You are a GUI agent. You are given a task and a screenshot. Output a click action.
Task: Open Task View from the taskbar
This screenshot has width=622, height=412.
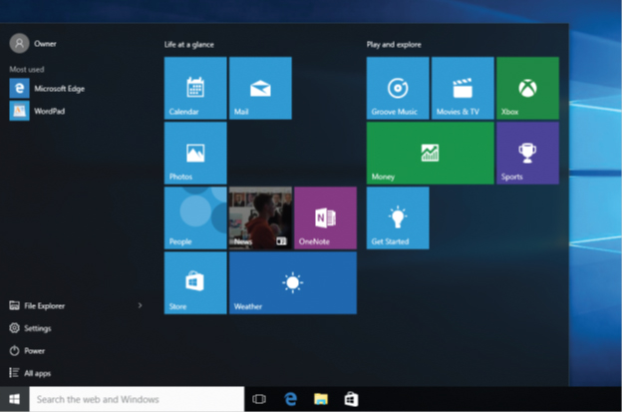click(259, 399)
